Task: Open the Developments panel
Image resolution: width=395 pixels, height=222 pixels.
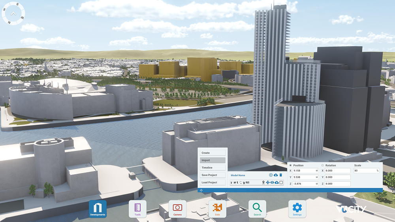Action: pyautogui.click(x=98, y=209)
